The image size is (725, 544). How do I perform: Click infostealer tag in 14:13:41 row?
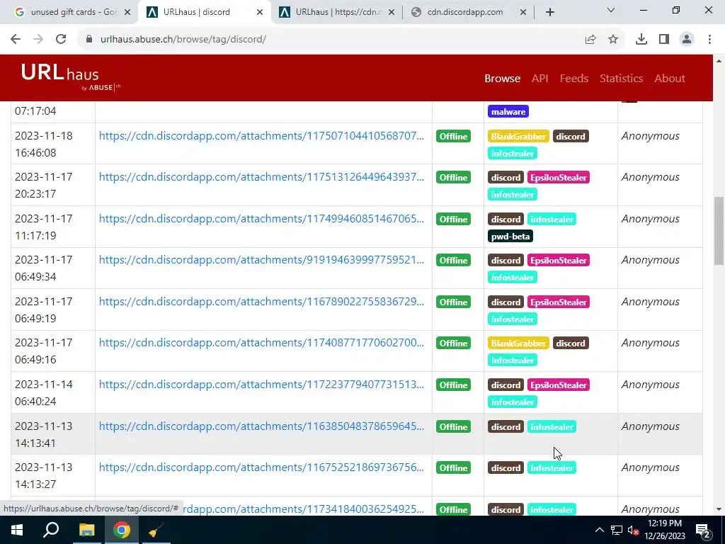coord(552,426)
